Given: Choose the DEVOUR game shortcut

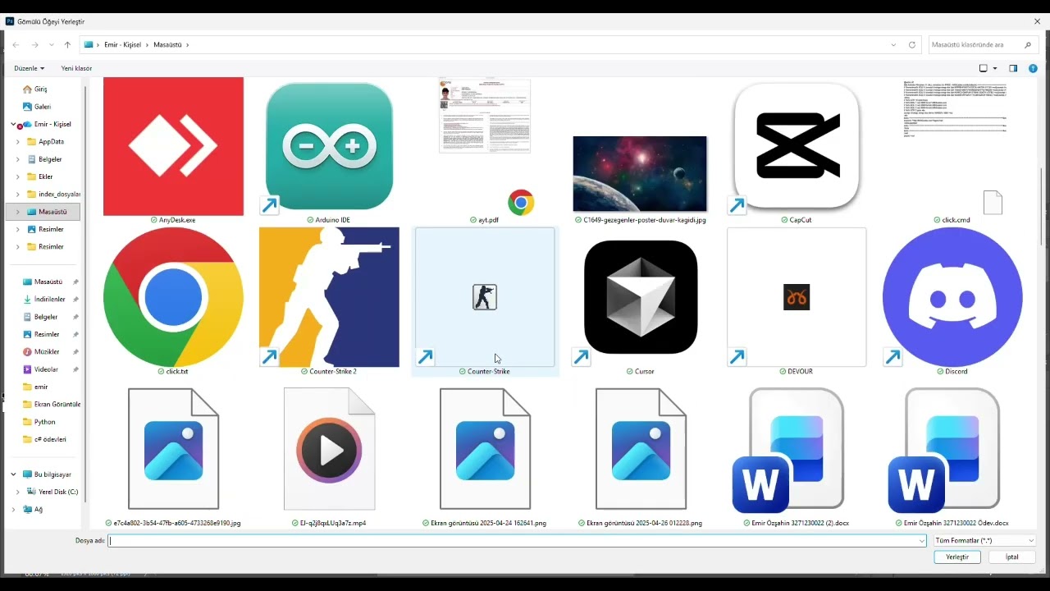Looking at the screenshot, I should click(797, 297).
